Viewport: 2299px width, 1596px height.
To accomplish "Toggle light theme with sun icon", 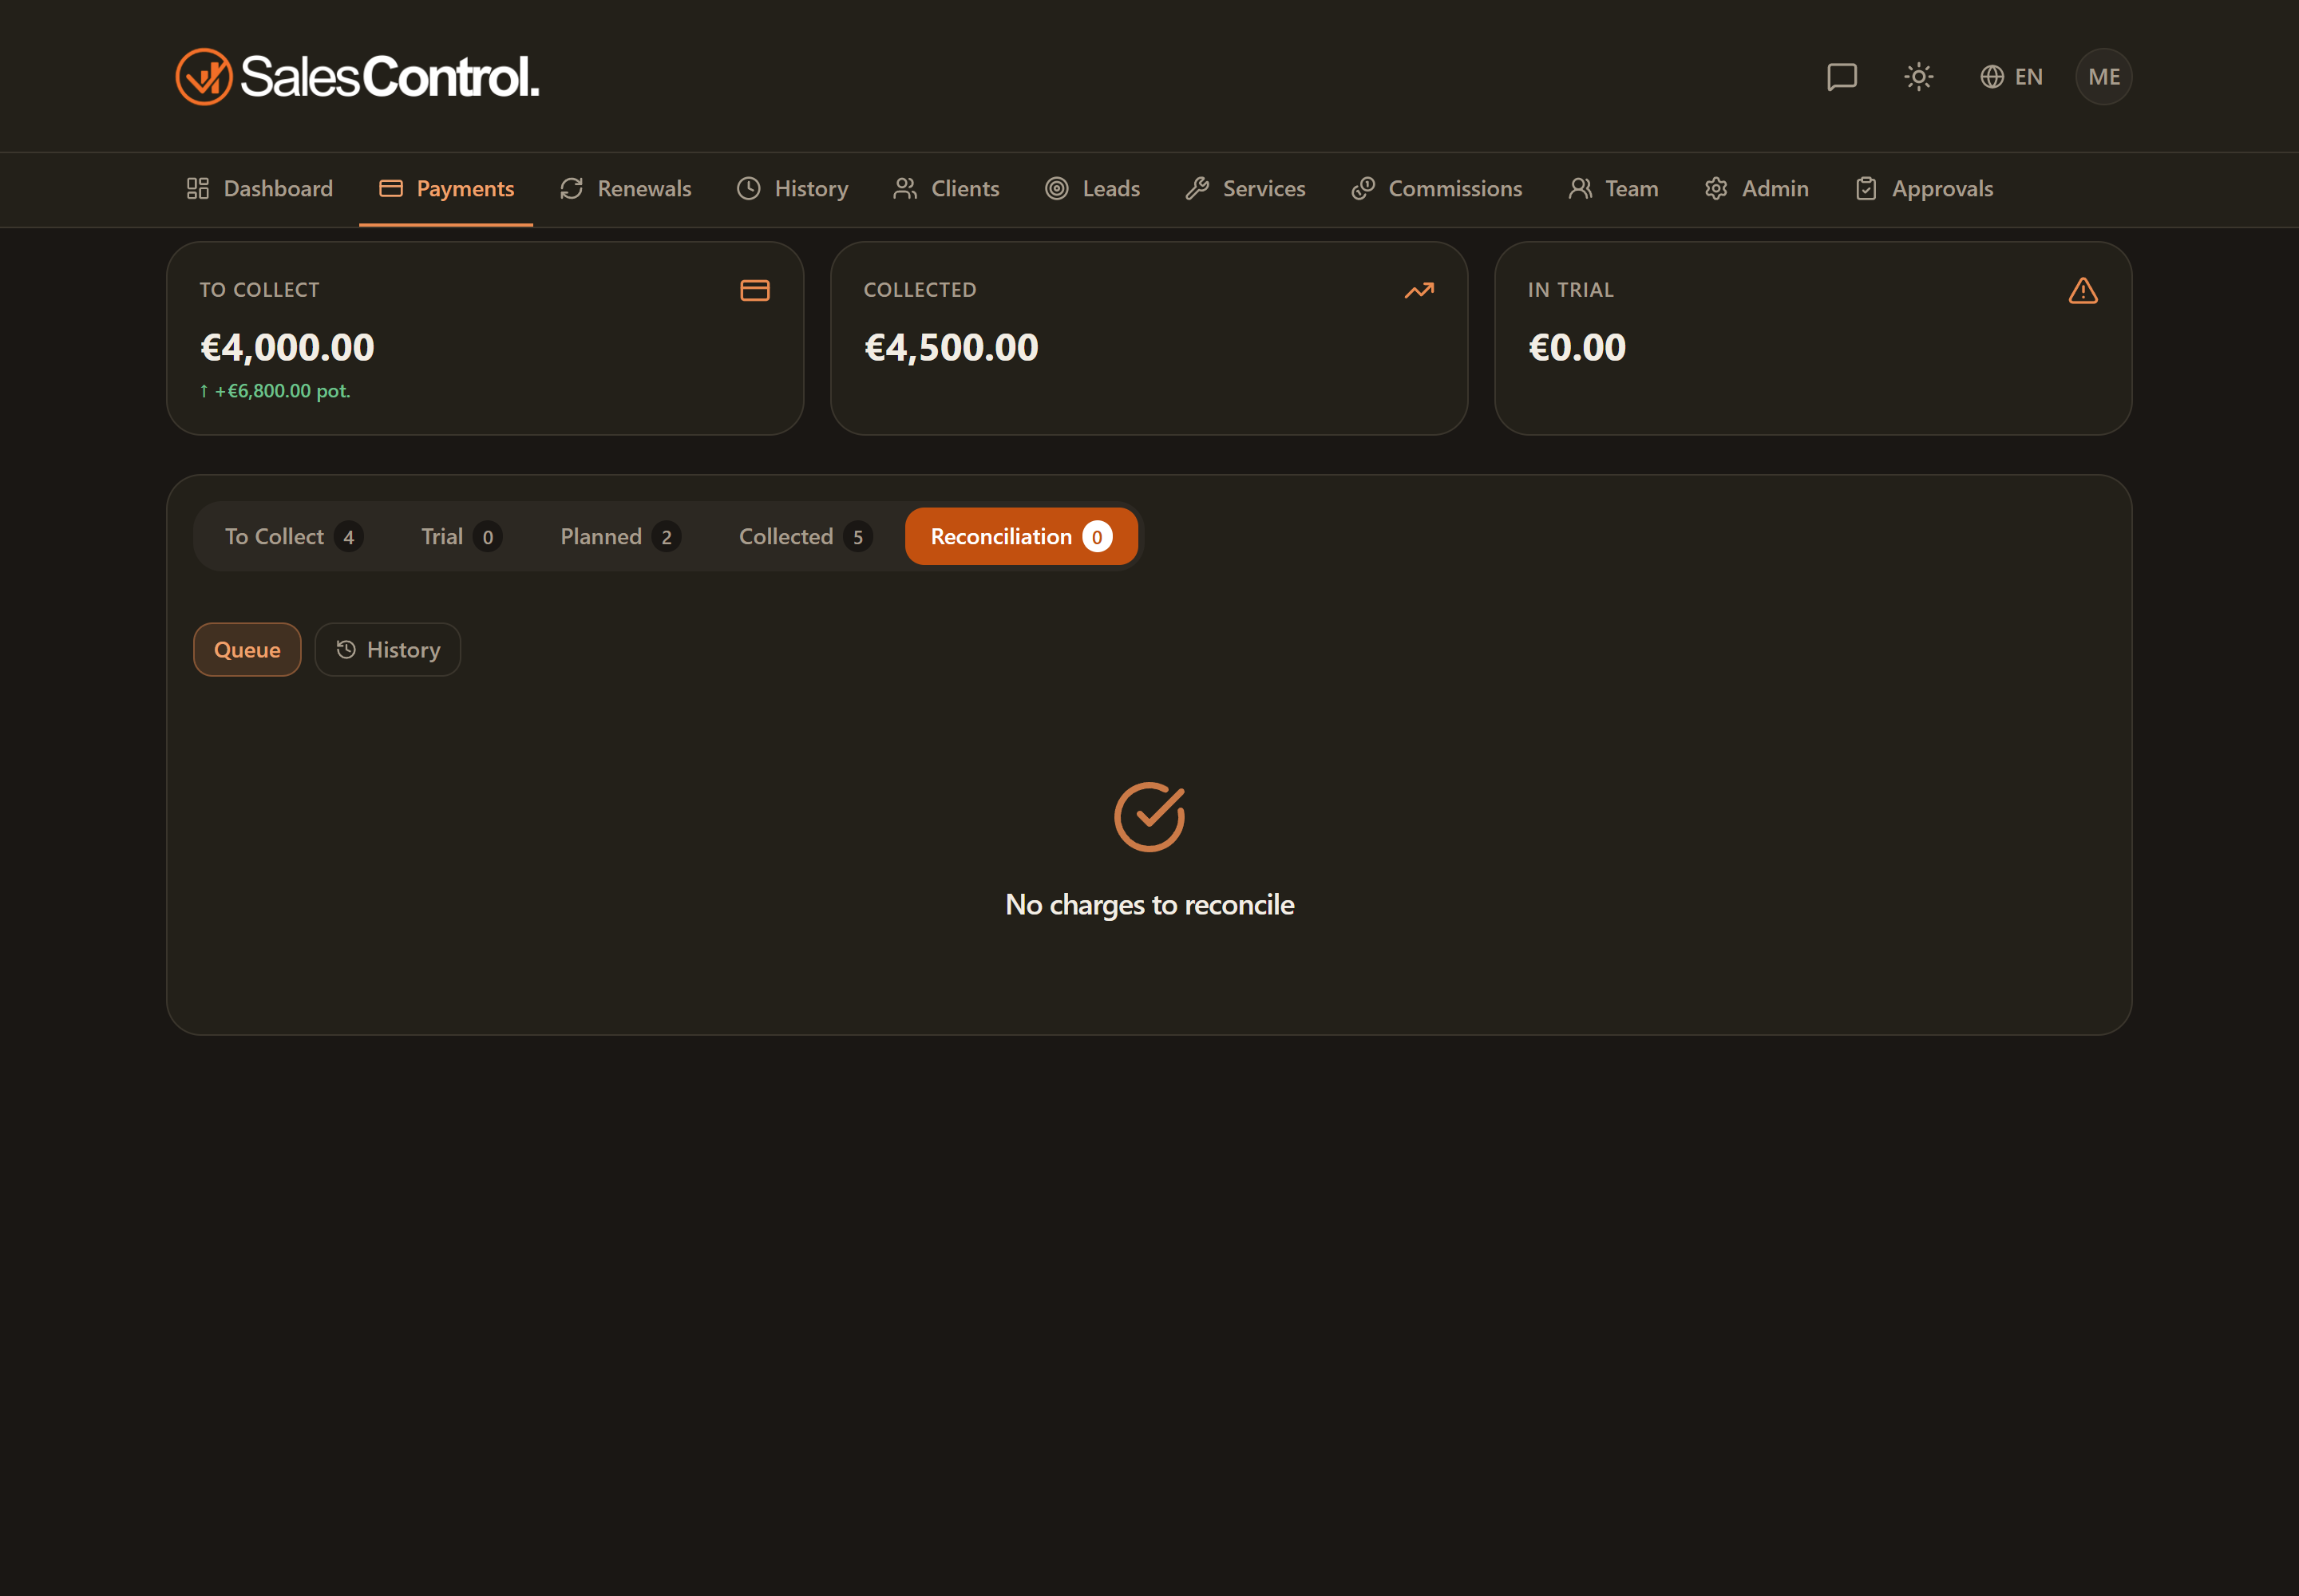I will tap(1918, 77).
